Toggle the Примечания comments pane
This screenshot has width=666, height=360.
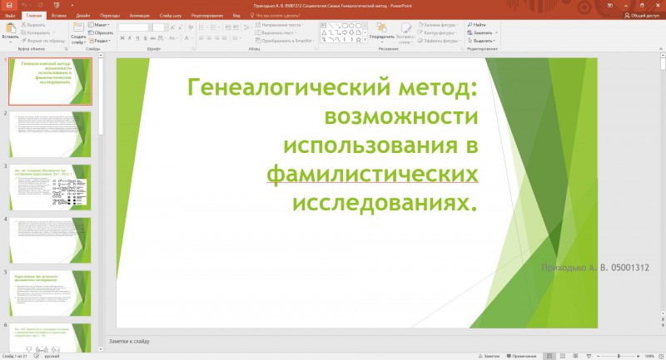[521, 356]
